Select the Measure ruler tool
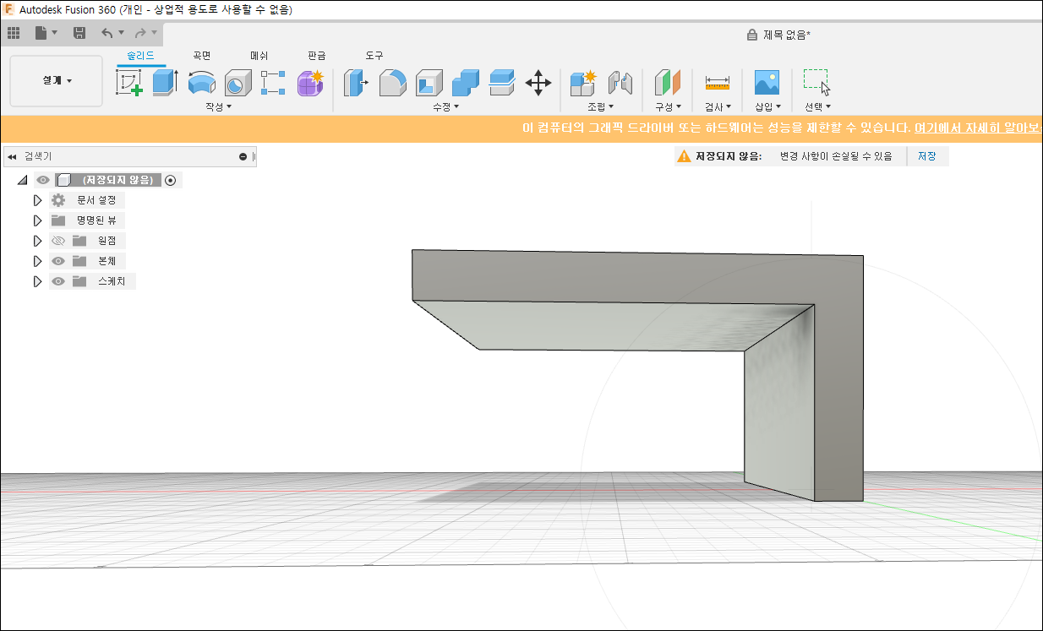1043x631 pixels. (x=718, y=83)
